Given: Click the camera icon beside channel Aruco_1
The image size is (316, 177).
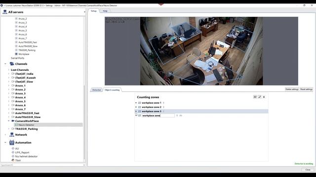Looking at the screenshot, I should click(x=13, y=86).
